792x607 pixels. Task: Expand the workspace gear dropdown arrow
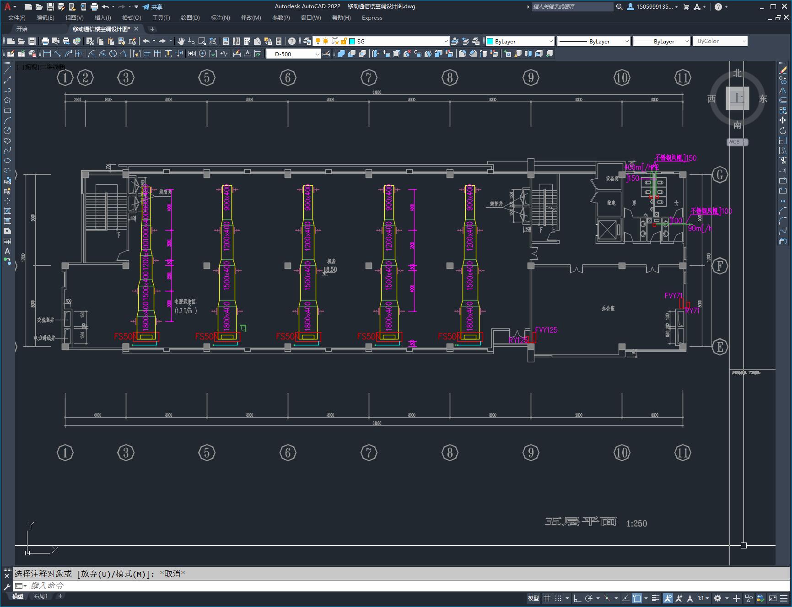pos(727,598)
